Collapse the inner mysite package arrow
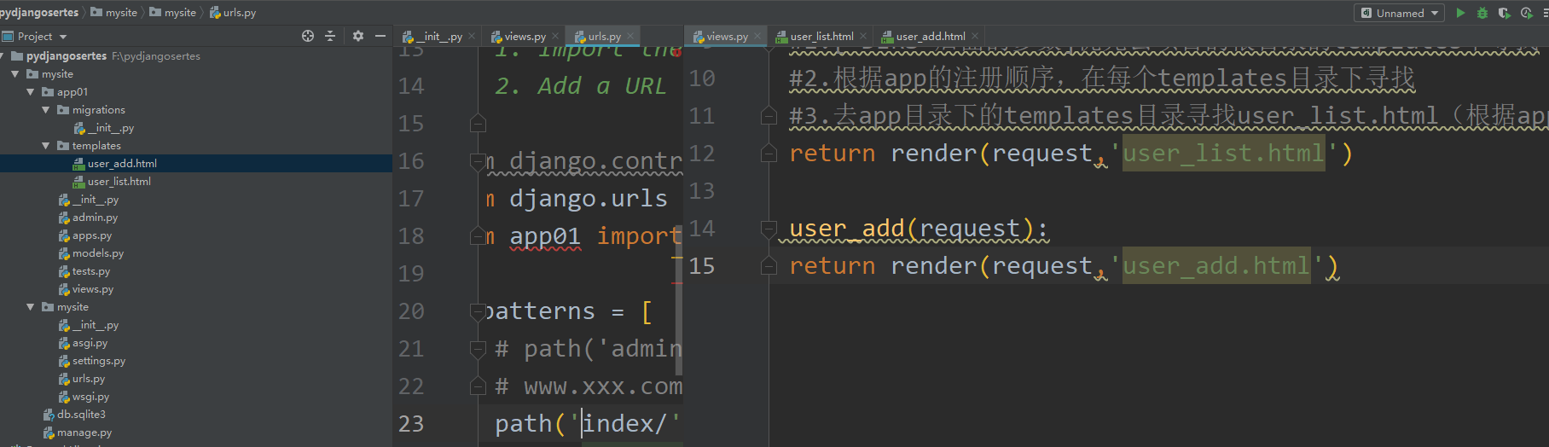This screenshot has height=447, width=1549. tap(31, 307)
